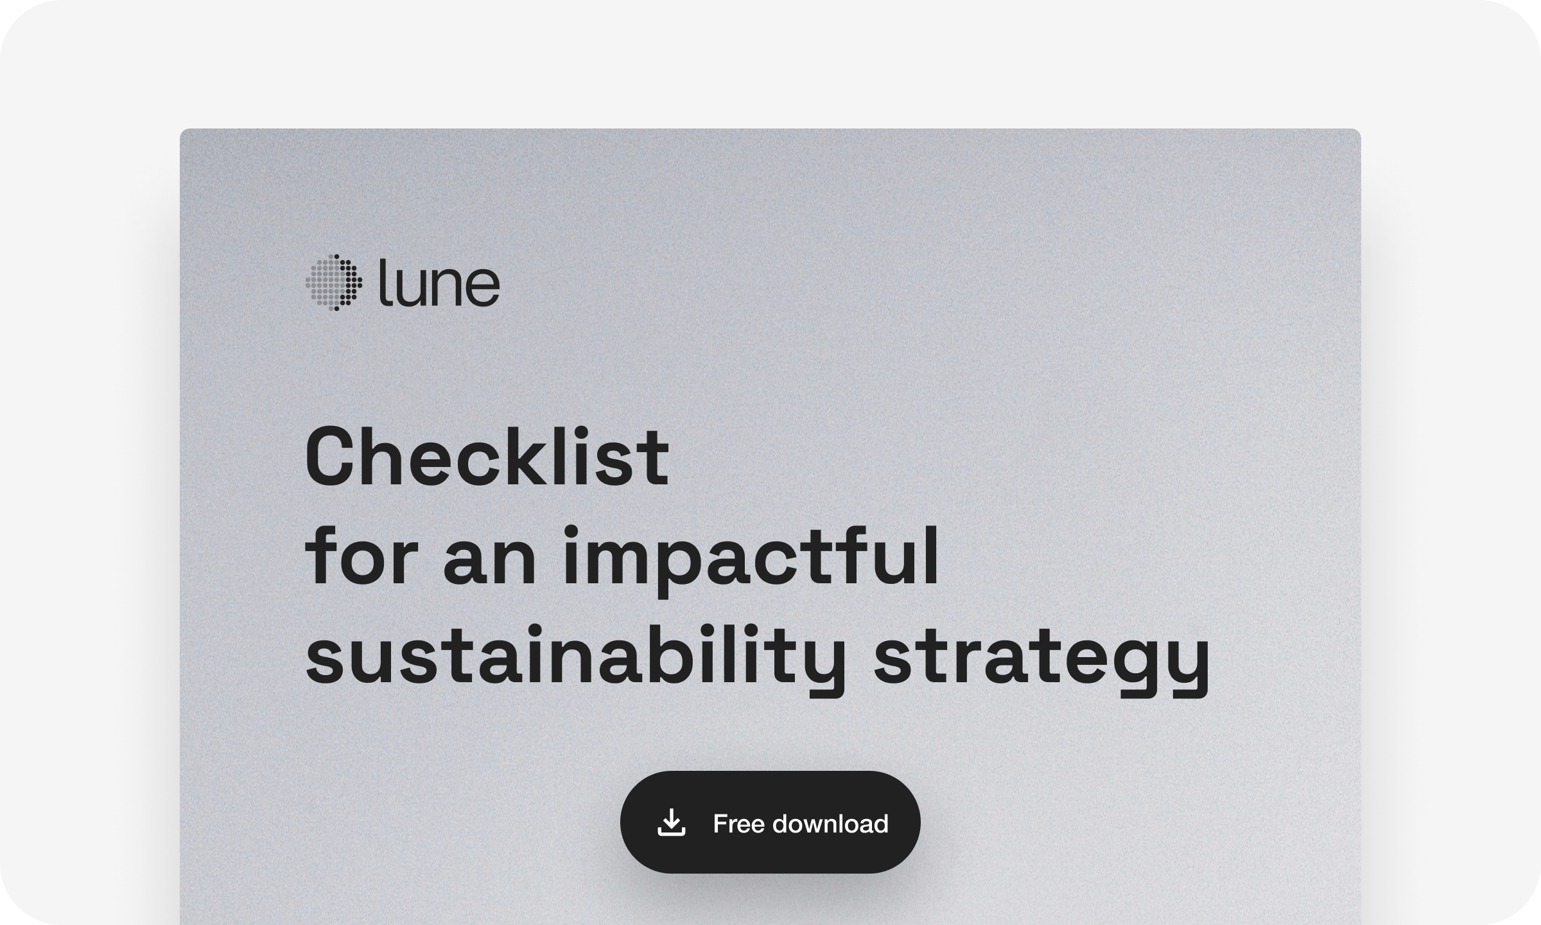Viewport: 1541px width, 925px height.
Task: Click the word "impactful" in the title
Action: pos(751,558)
